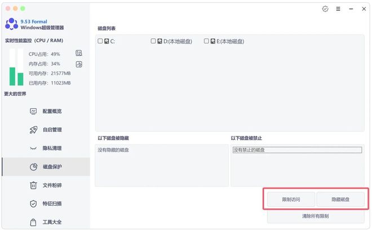Click the yellow minimize dot
Viewport: 372px width, 231px height.
[15, 8]
